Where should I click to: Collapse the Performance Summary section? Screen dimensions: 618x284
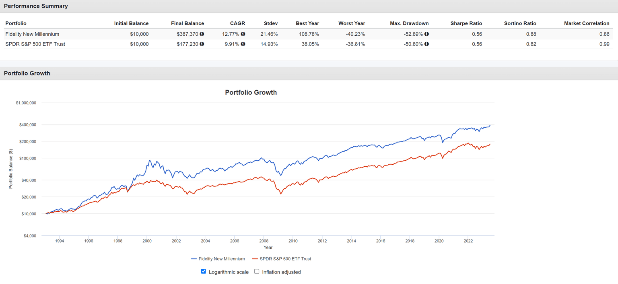click(x=36, y=6)
